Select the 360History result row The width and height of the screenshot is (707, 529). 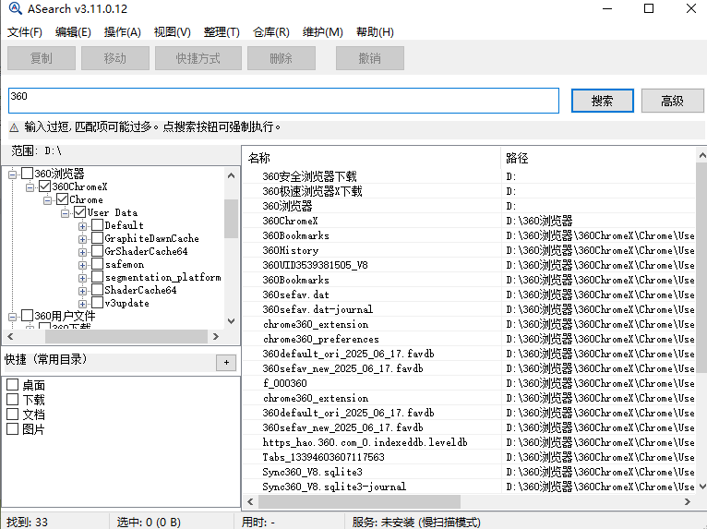coord(469,250)
